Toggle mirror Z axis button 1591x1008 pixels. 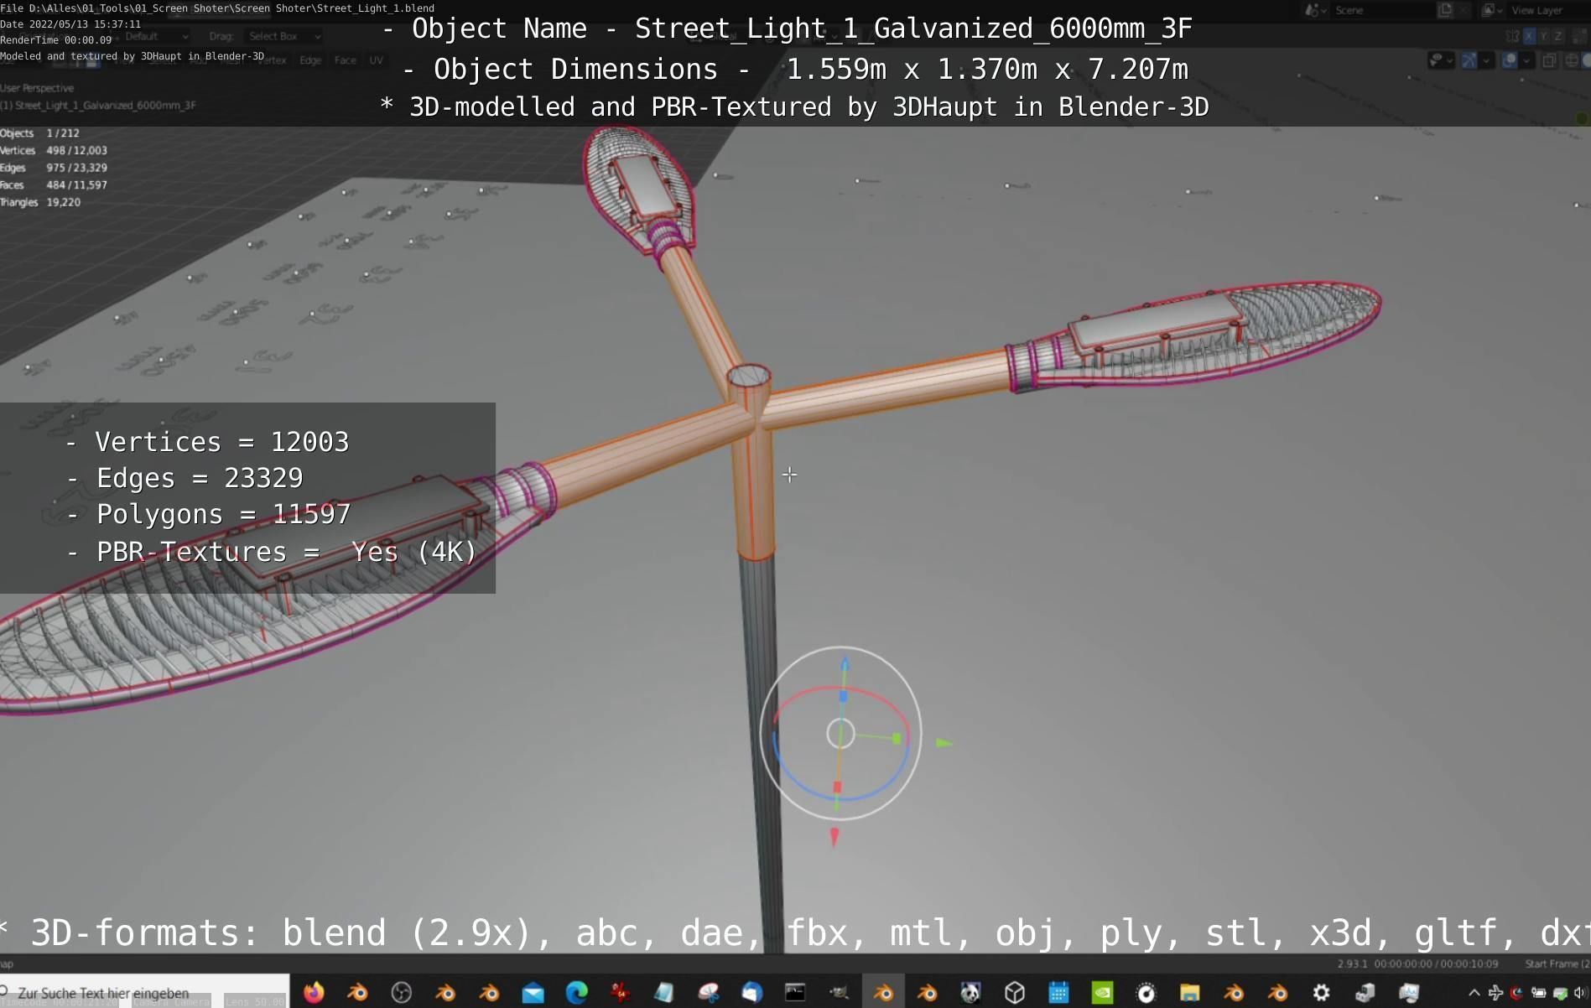[x=1558, y=36]
